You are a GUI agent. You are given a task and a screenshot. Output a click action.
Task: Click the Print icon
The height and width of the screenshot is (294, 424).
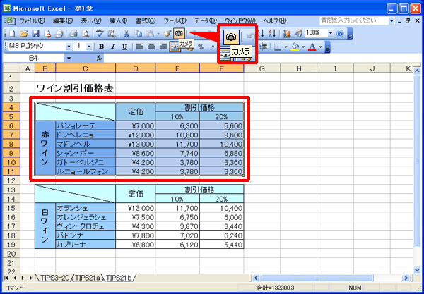[x=73, y=33]
